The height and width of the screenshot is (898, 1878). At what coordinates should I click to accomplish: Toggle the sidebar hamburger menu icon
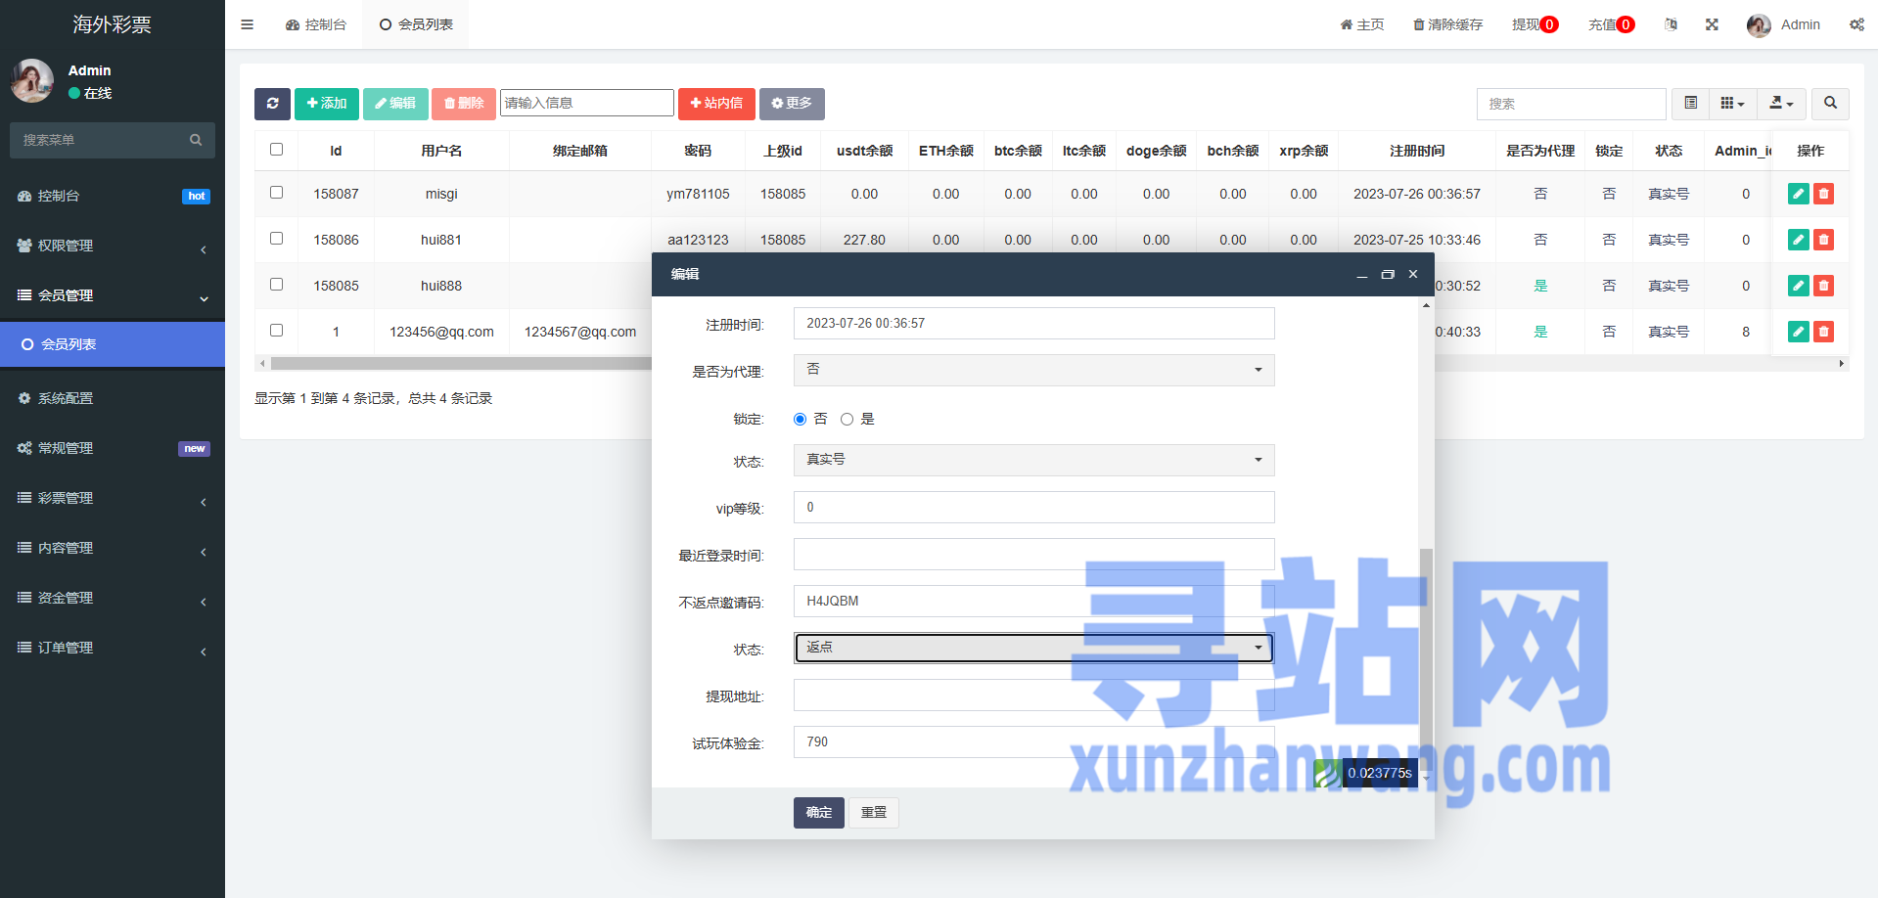(x=247, y=24)
